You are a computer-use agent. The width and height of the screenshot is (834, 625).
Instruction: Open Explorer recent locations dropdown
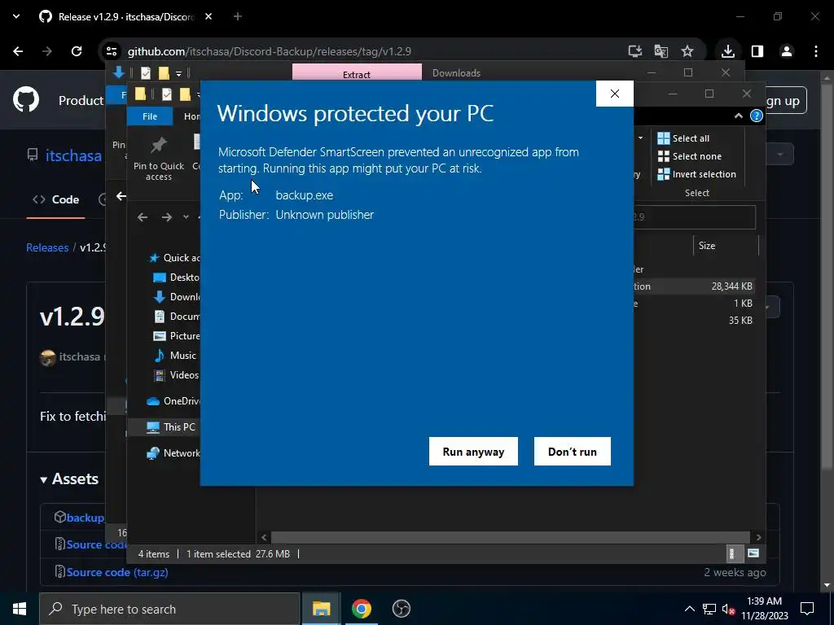(x=186, y=216)
